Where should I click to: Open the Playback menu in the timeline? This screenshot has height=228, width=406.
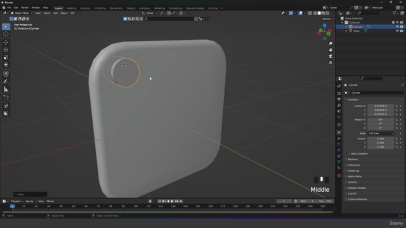click(x=17, y=201)
